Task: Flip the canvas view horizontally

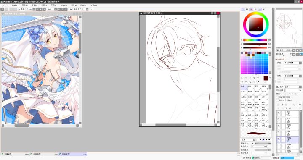Action: point(71,9)
